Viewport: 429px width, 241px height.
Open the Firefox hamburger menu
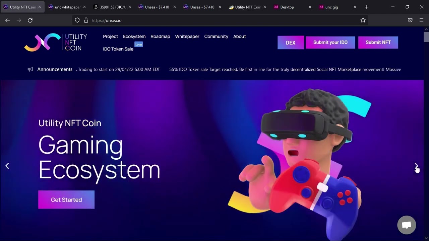pos(421,20)
